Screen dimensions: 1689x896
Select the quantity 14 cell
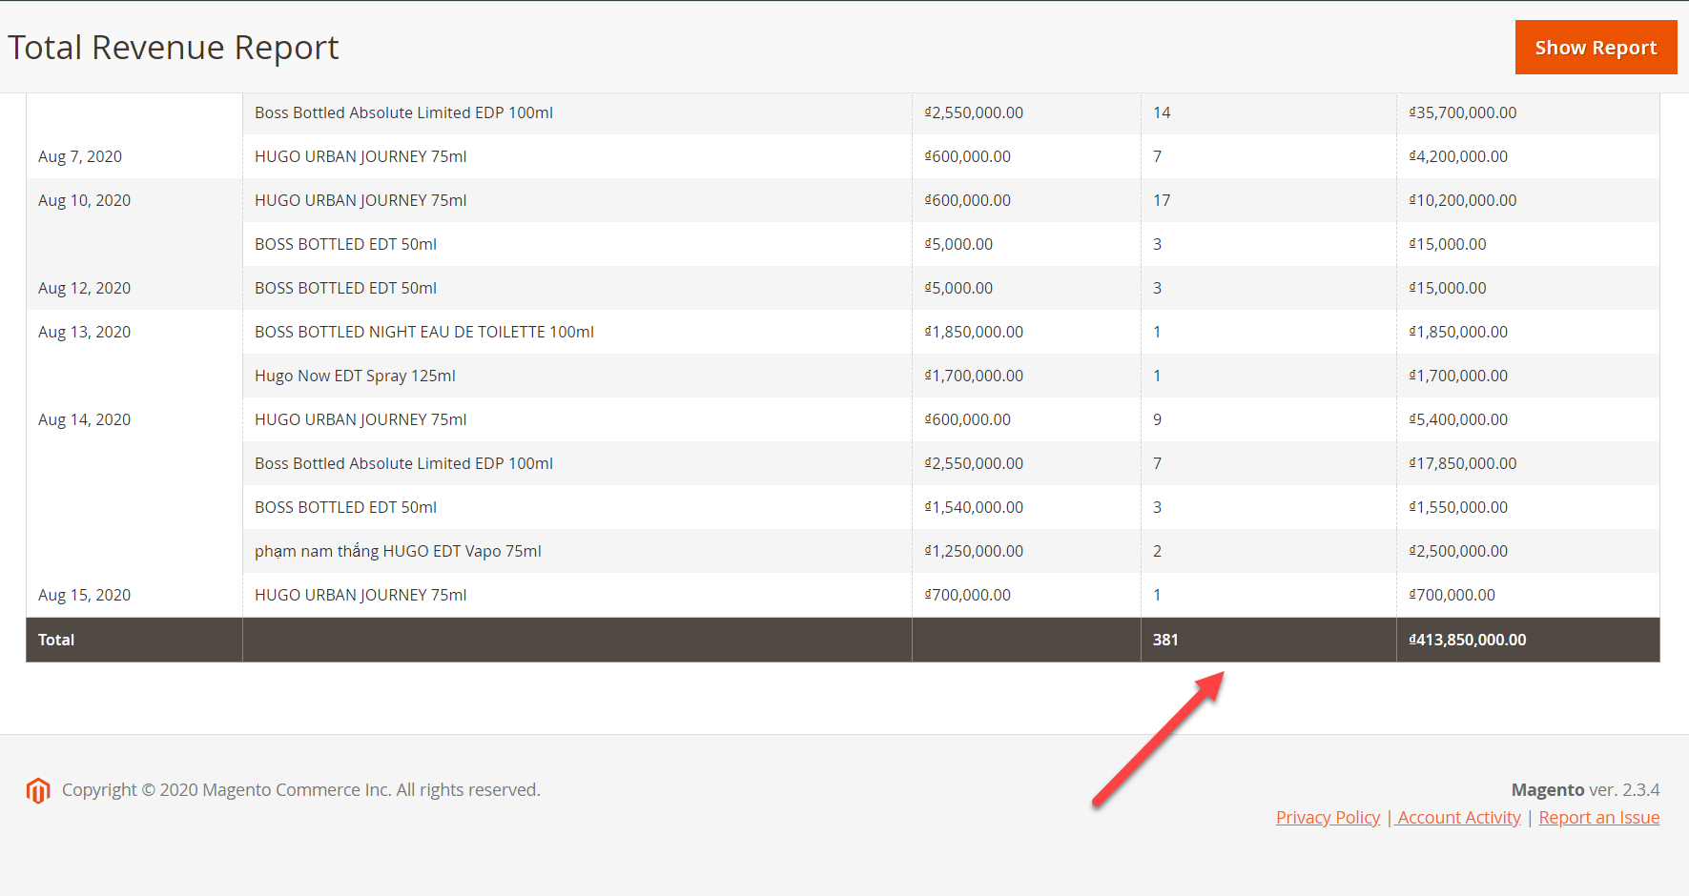click(1162, 112)
